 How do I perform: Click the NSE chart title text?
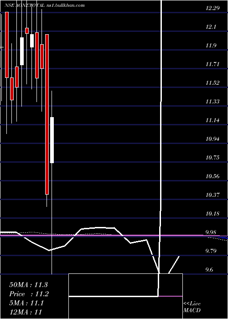(44, 5)
